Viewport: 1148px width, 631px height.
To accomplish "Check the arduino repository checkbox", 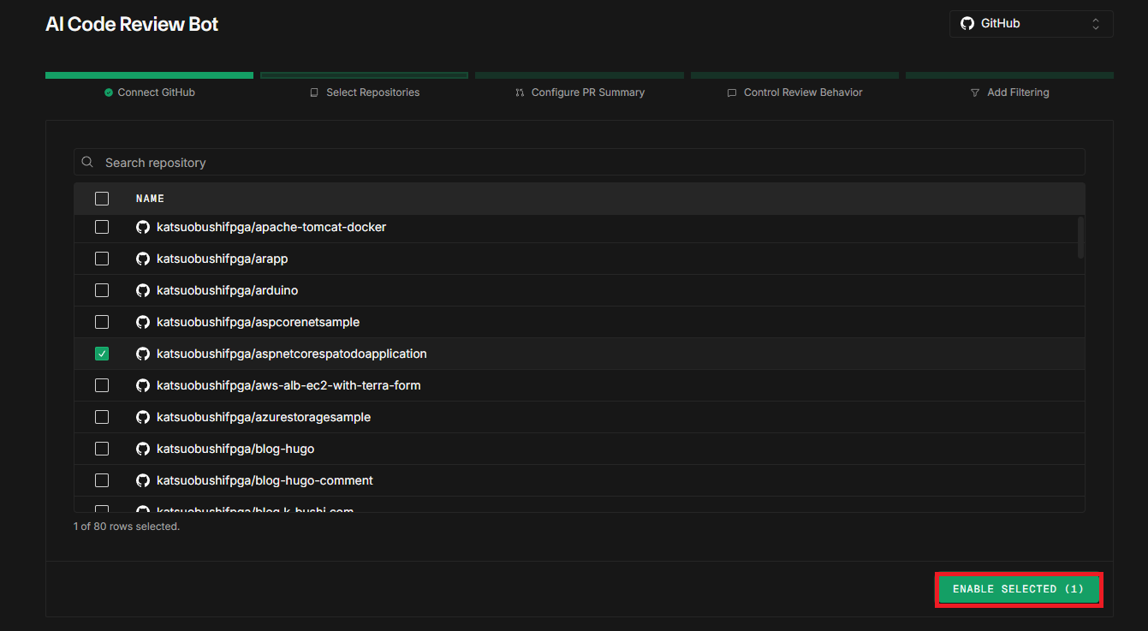I will point(102,290).
